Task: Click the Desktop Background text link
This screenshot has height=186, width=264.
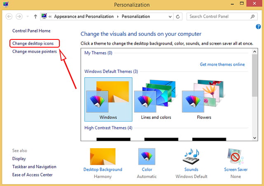Action: (x=103, y=170)
